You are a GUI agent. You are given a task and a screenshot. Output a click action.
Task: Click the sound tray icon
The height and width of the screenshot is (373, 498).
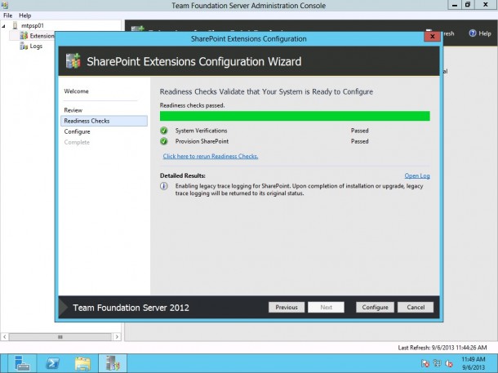coord(449,363)
